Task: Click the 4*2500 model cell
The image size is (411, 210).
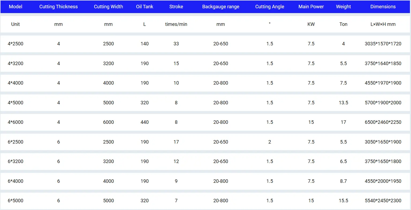Action: [x=16, y=44]
